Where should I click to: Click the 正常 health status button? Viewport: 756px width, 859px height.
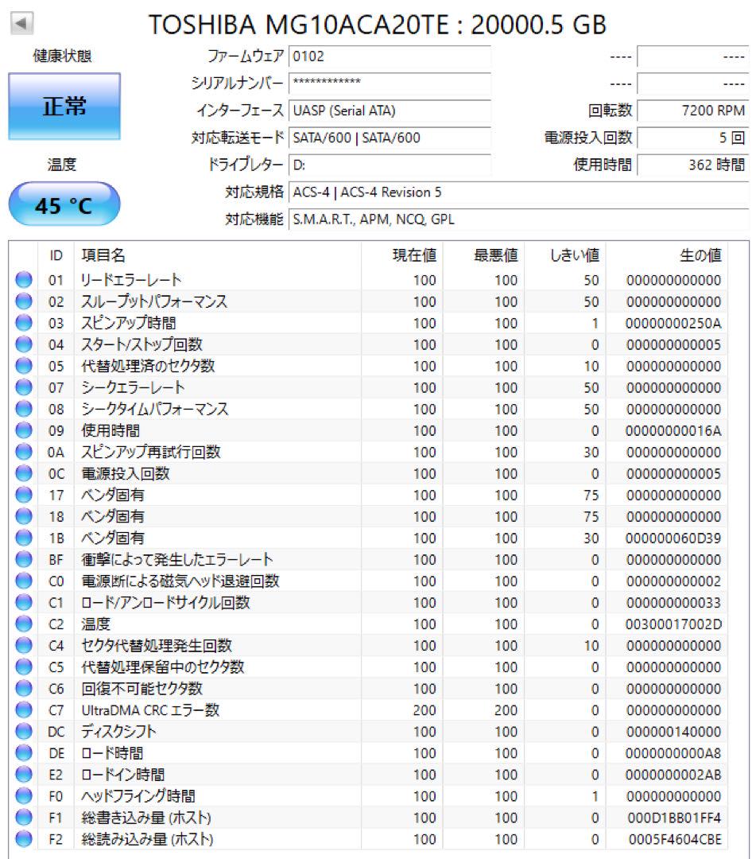[64, 106]
